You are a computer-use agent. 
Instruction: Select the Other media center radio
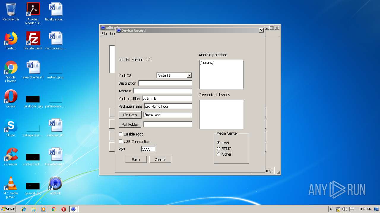point(218,154)
